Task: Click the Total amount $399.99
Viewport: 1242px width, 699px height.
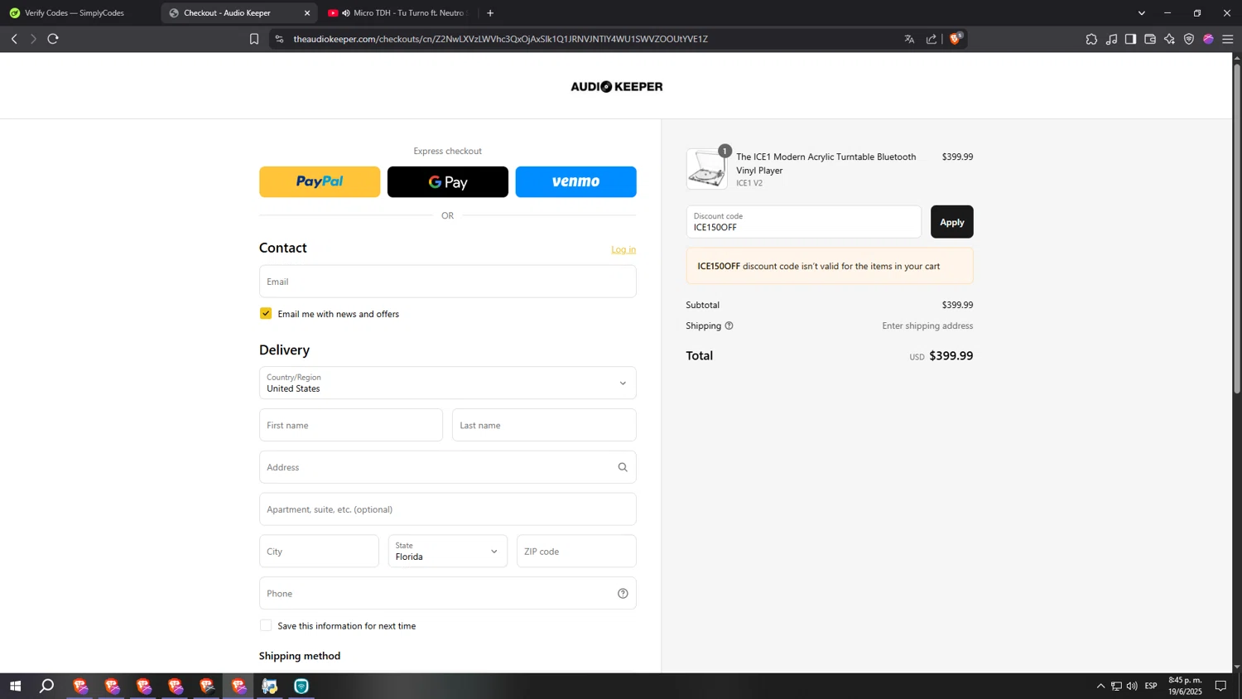Action: (x=951, y=356)
